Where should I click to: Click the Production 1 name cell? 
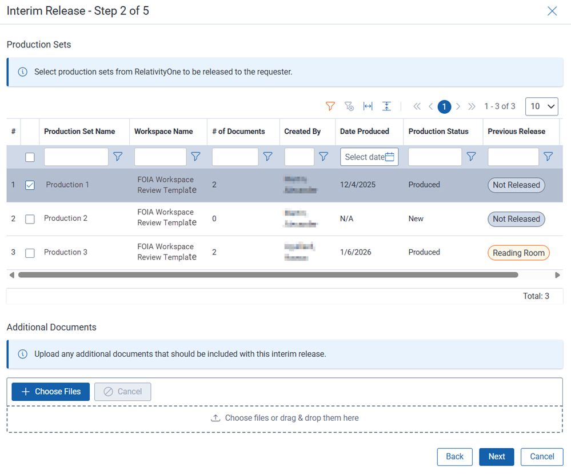pyautogui.click(x=67, y=185)
